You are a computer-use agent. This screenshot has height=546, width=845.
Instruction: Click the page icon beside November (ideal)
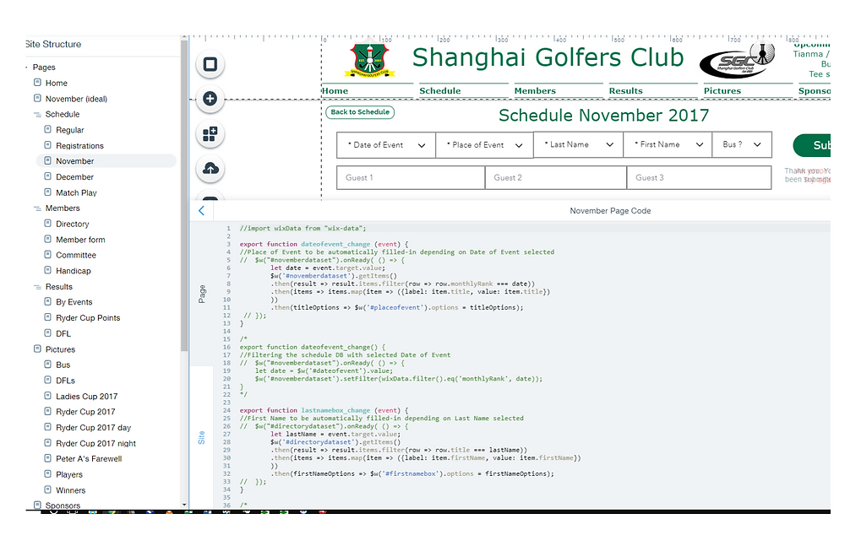37,98
